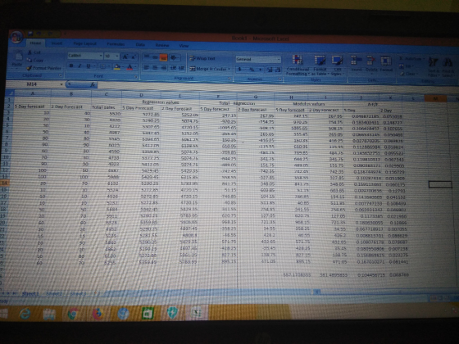This screenshot has height=344, width=459.
Task: Click the Find & Select binoculars icon
Action: (448, 62)
